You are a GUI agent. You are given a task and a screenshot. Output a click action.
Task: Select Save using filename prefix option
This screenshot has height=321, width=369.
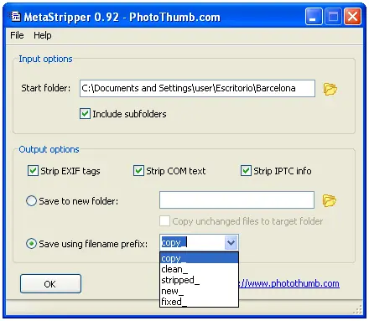point(31,244)
